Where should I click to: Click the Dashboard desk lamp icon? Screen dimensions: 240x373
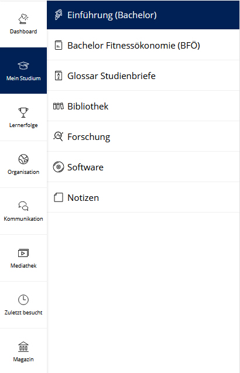click(x=23, y=19)
